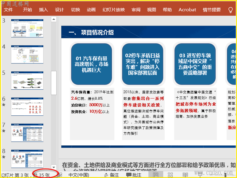Click the spell check icon in status bar
This screenshot has height=178, width=237.
60,175
